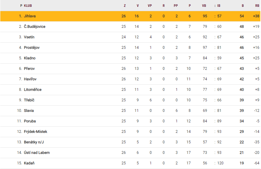Open the Č.Budějovice team link
261x169 pixels.
coord(35,27)
